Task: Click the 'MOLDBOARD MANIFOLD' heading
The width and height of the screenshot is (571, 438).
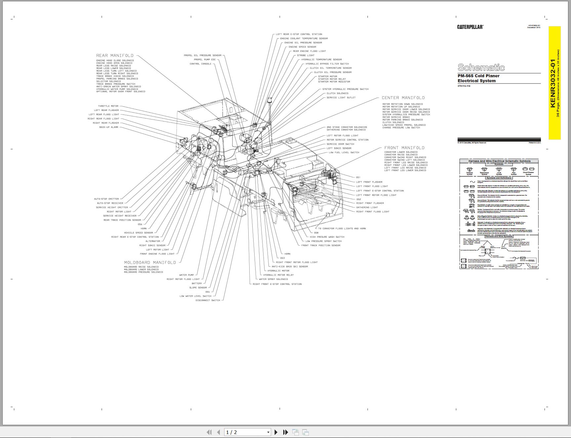Action: (x=150, y=262)
